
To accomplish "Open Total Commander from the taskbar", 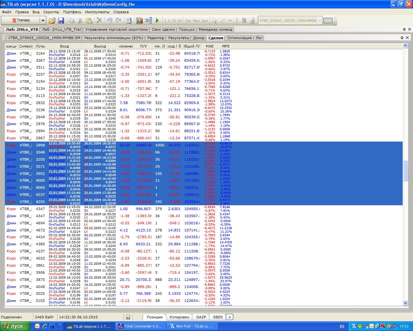I will pos(141,326).
